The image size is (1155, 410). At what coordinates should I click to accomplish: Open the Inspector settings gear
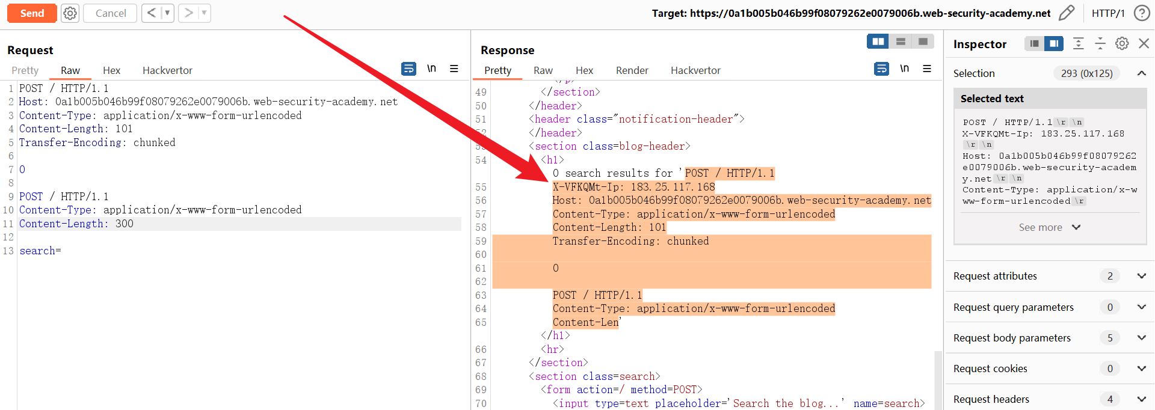(1122, 43)
